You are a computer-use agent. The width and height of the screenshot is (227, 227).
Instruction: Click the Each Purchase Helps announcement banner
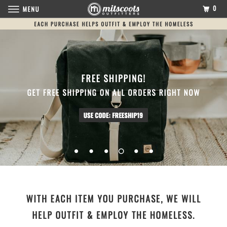click(113, 24)
